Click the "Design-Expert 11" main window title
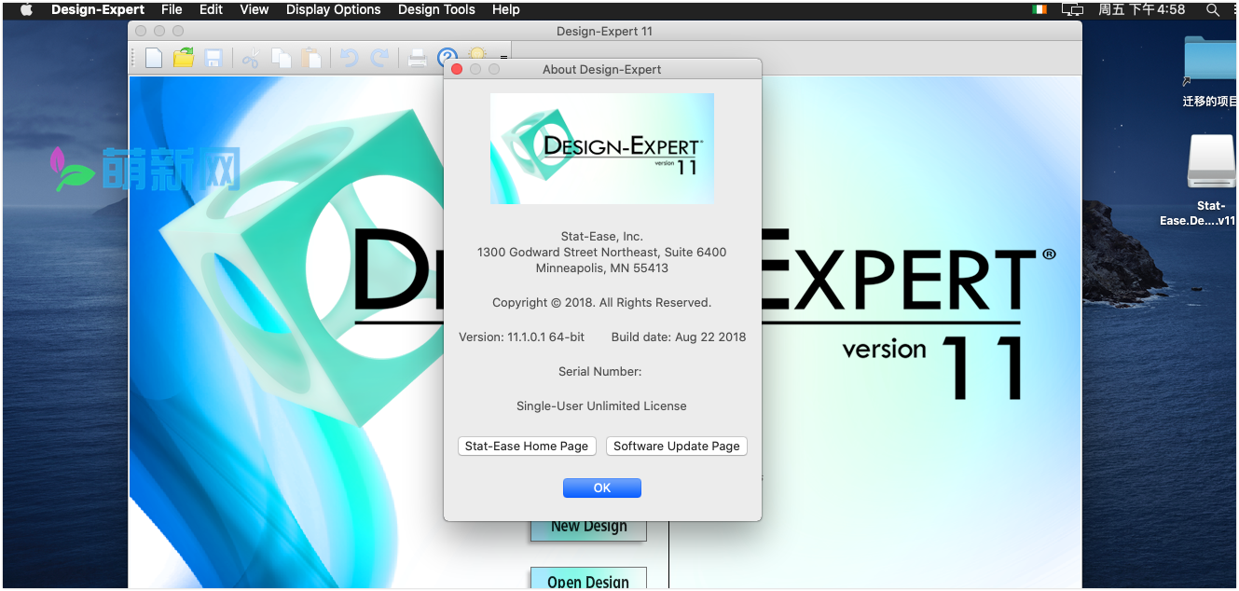This screenshot has height=591, width=1239. click(604, 31)
